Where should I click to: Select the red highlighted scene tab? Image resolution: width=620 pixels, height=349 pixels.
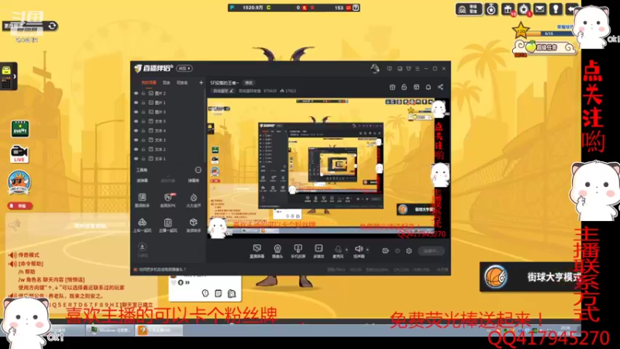point(149,83)
